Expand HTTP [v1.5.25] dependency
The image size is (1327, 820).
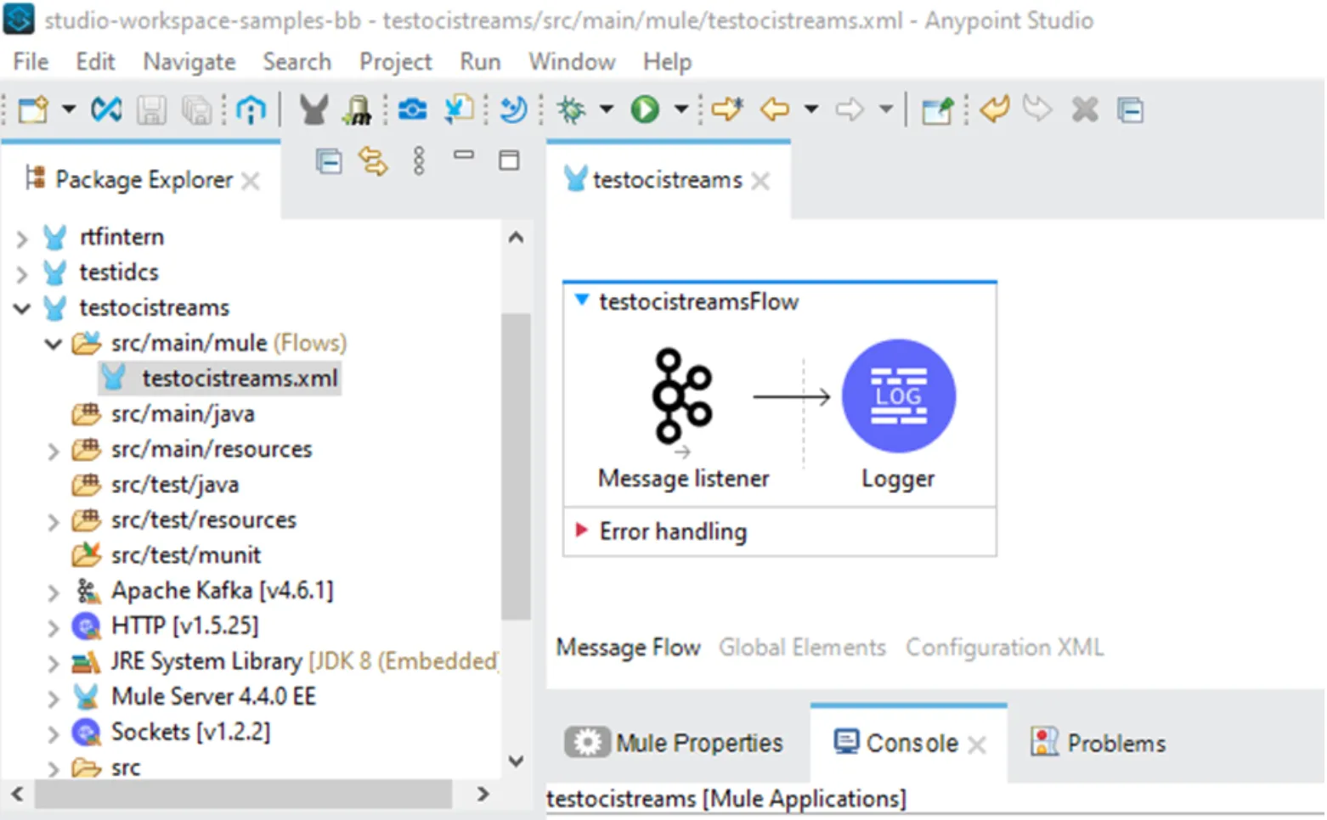[x=53, y=627]
